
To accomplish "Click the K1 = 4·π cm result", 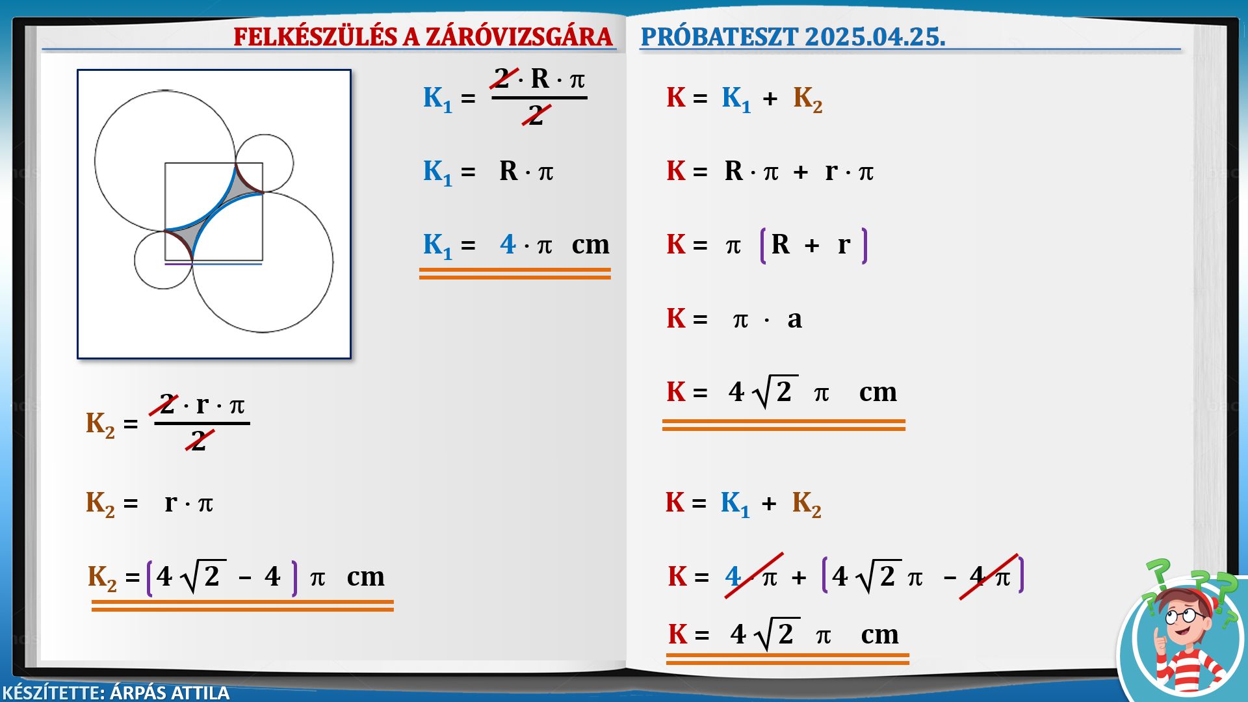I will [516, 245].
